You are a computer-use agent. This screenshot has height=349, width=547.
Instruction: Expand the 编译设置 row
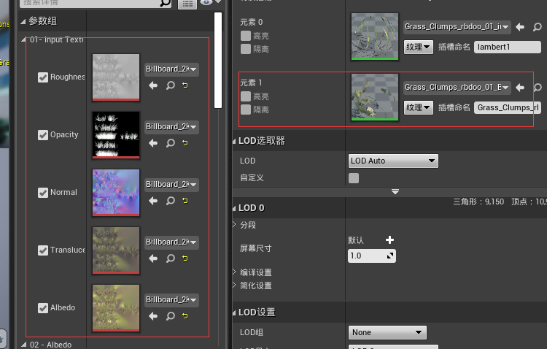tap(234, 272)
